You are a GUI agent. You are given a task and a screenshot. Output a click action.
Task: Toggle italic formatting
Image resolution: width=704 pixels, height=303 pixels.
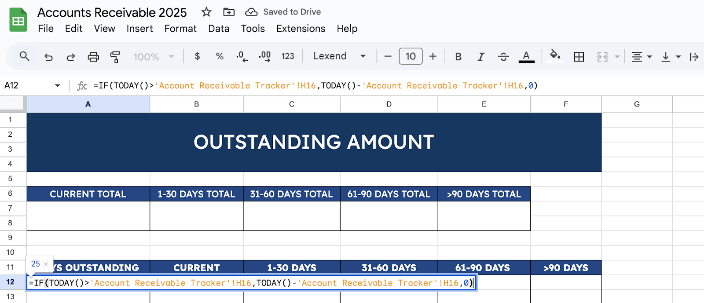(x=481, y=57)
